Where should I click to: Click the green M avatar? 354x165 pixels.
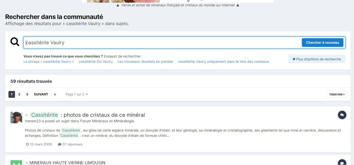coord(16,163)
